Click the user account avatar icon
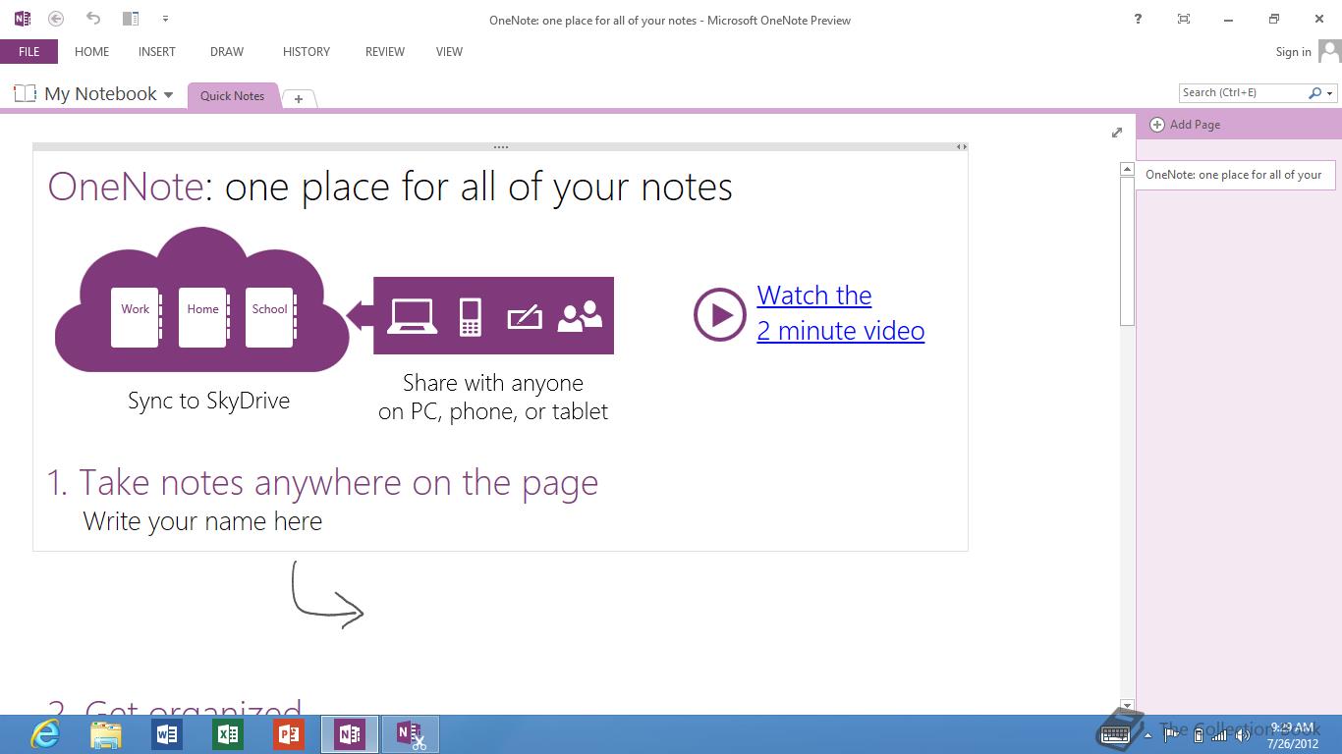1342x754 pixels. coord(1329,51)
